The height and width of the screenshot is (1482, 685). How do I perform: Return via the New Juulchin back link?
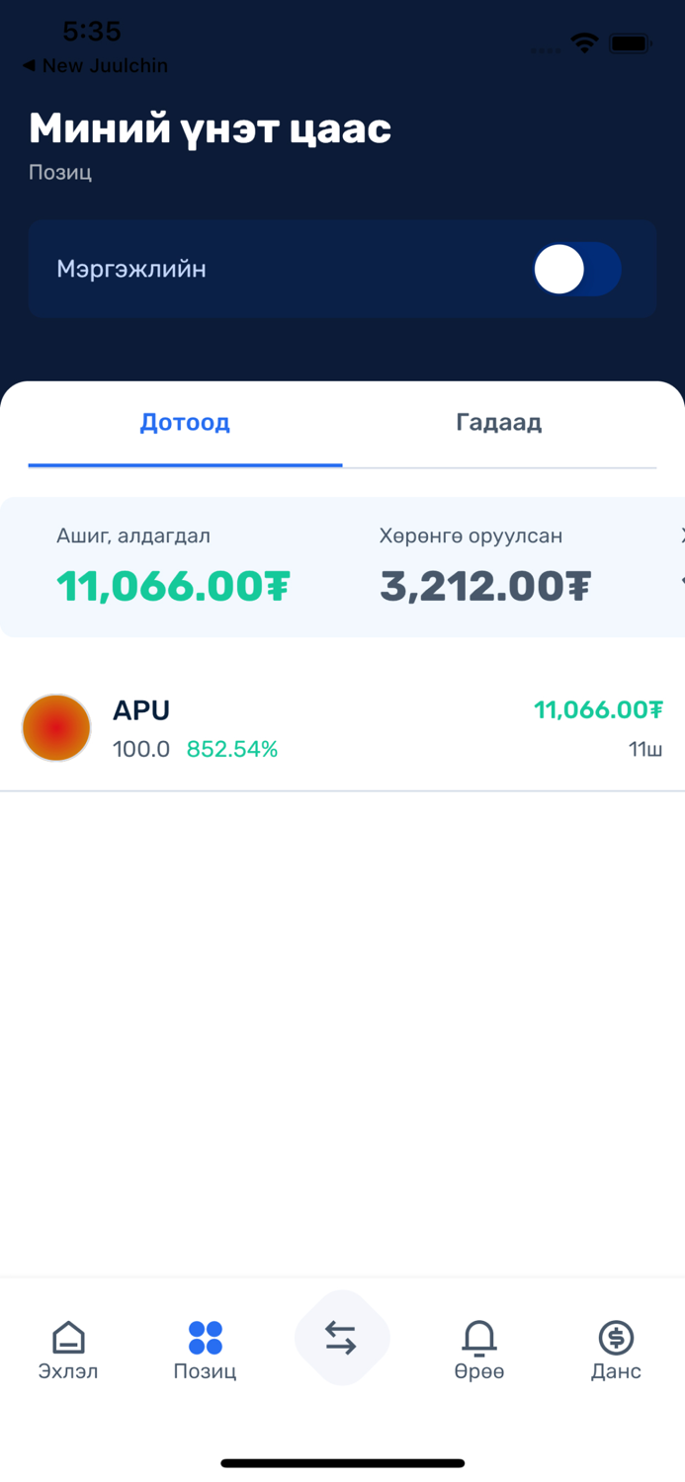tap(95, 65)
